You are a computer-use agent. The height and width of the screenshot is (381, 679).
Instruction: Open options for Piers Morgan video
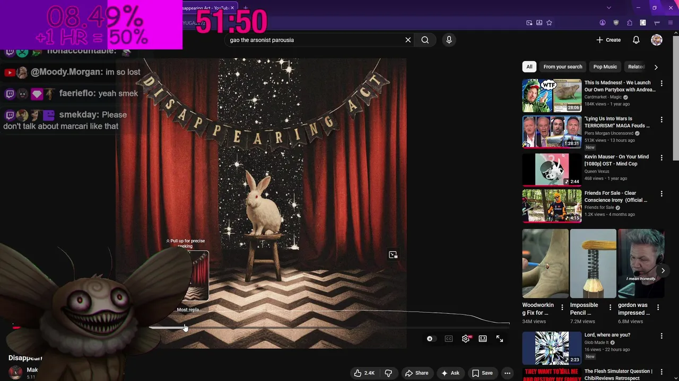point(661,120)
